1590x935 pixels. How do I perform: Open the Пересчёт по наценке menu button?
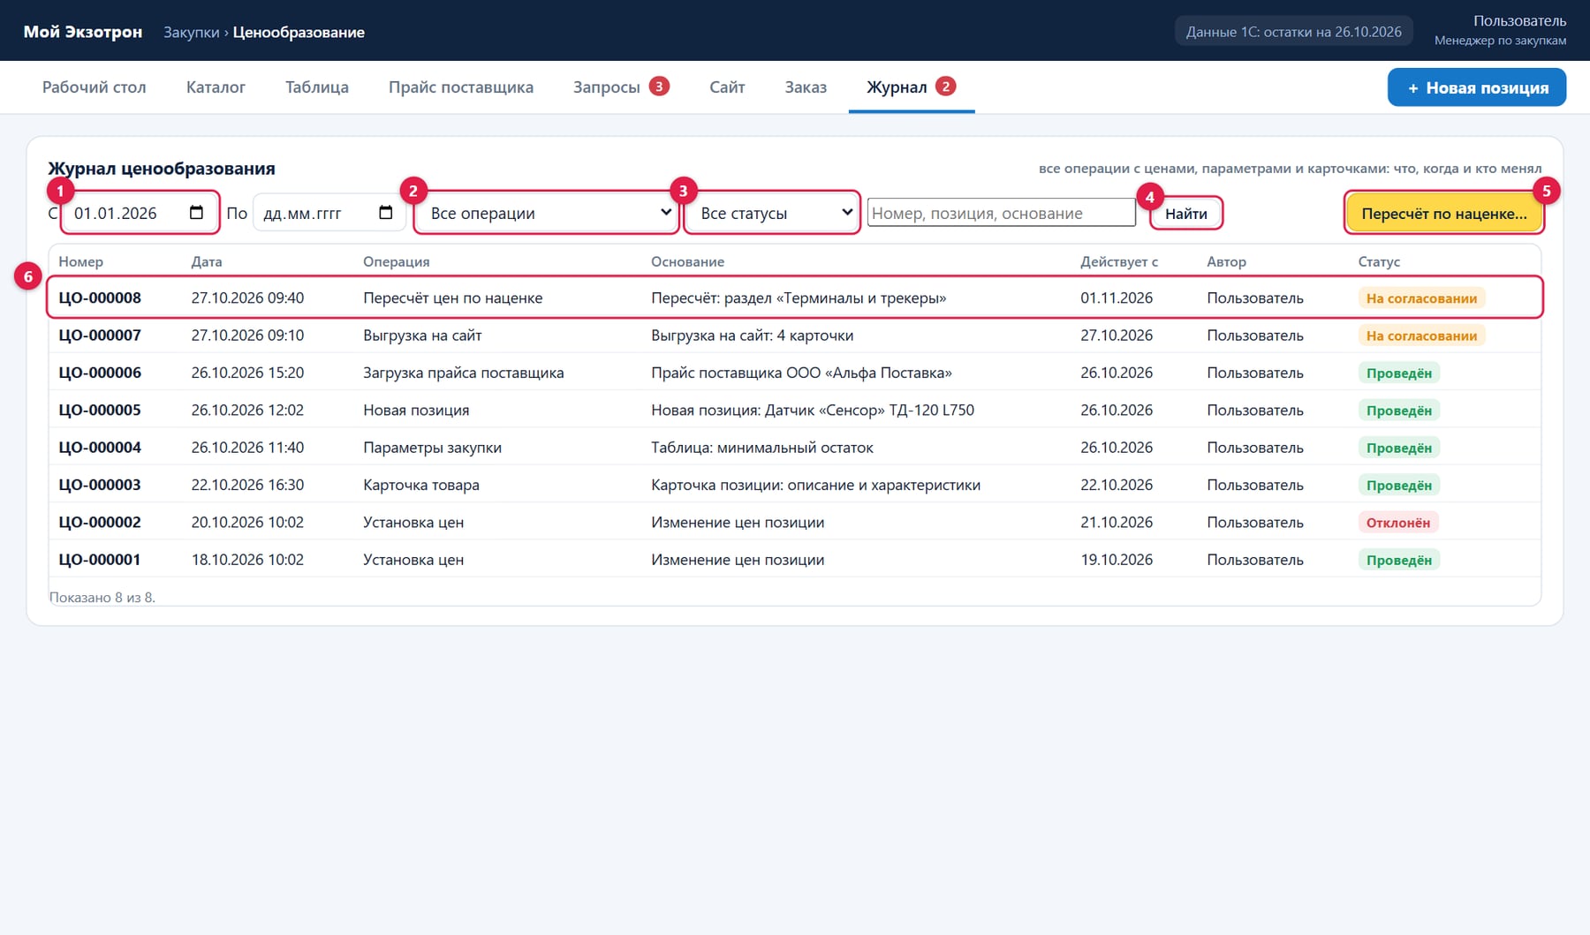pos(1444,214)
